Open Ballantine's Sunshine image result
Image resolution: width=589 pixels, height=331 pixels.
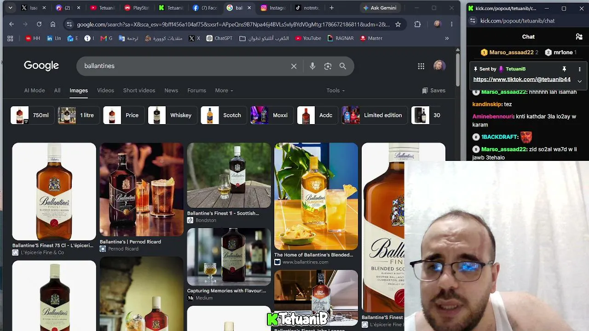coord(316,196)
